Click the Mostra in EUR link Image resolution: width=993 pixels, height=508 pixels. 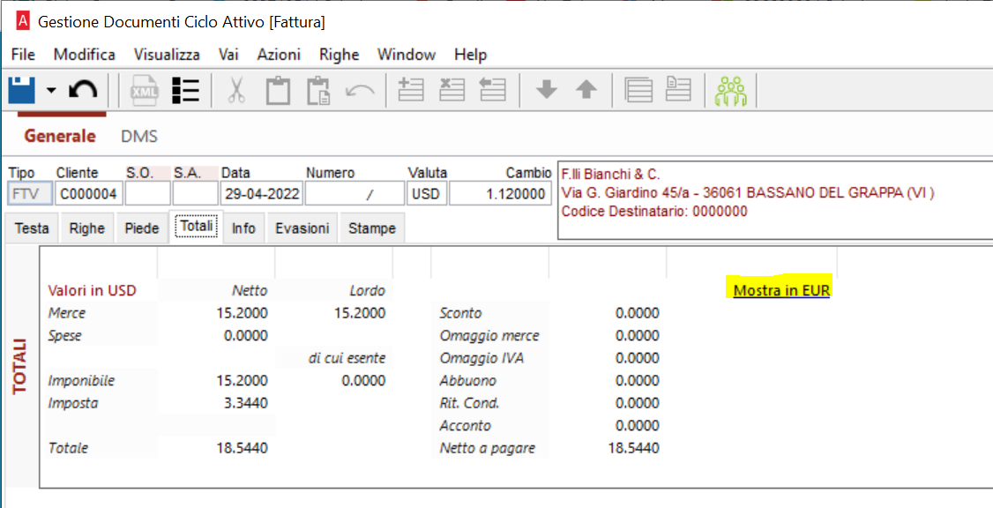pyautogui.click(x=781, y=291)
